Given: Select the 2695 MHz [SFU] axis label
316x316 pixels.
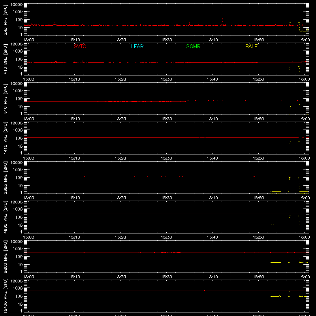Looking at the screenshot, I should (x=5, y=177).
